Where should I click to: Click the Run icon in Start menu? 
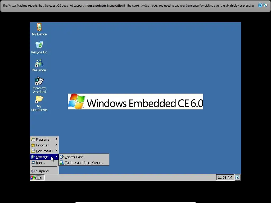pos(33,163)
